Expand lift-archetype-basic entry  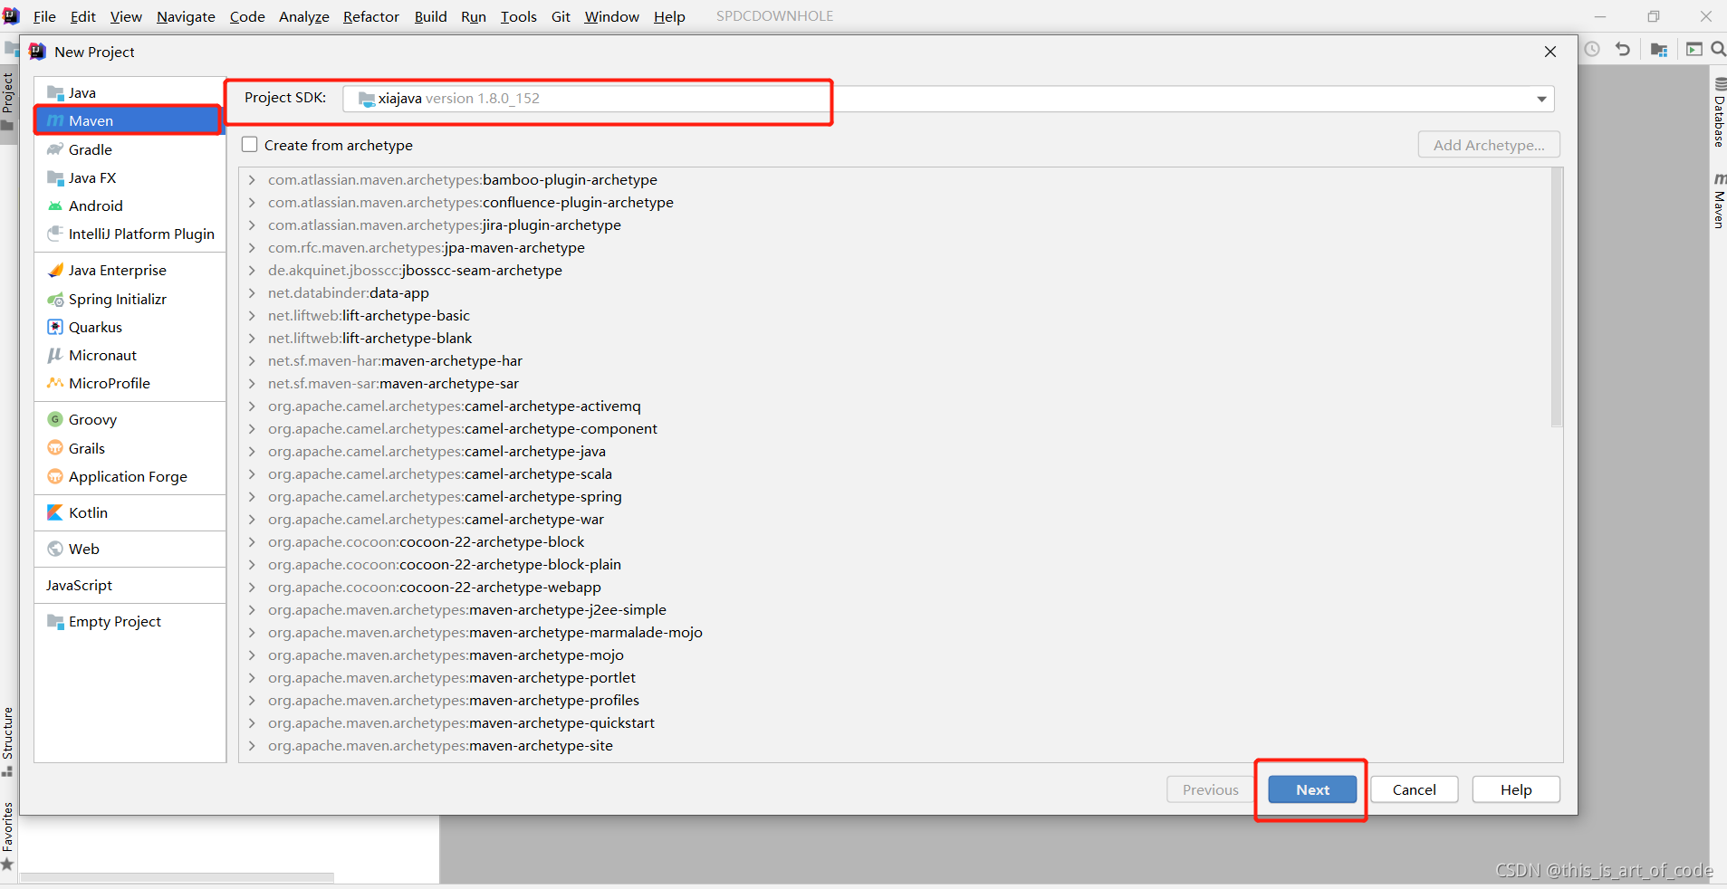(252, 315)
